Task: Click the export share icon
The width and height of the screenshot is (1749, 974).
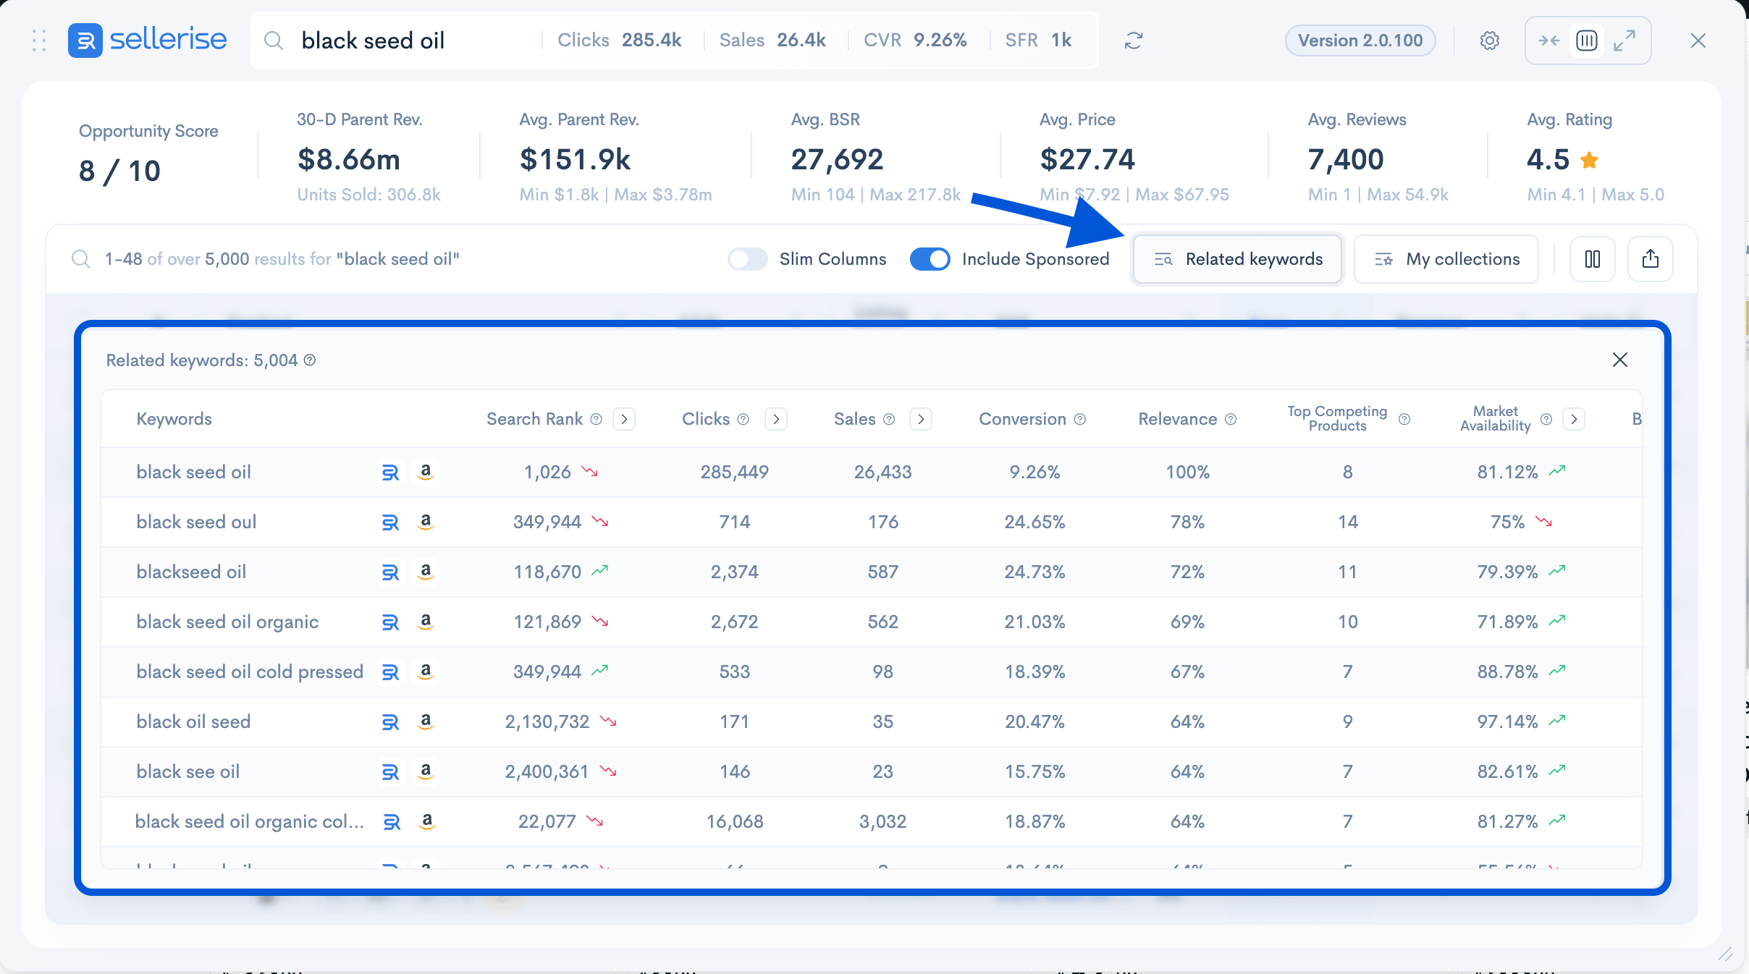Action: click(1650, 259)
